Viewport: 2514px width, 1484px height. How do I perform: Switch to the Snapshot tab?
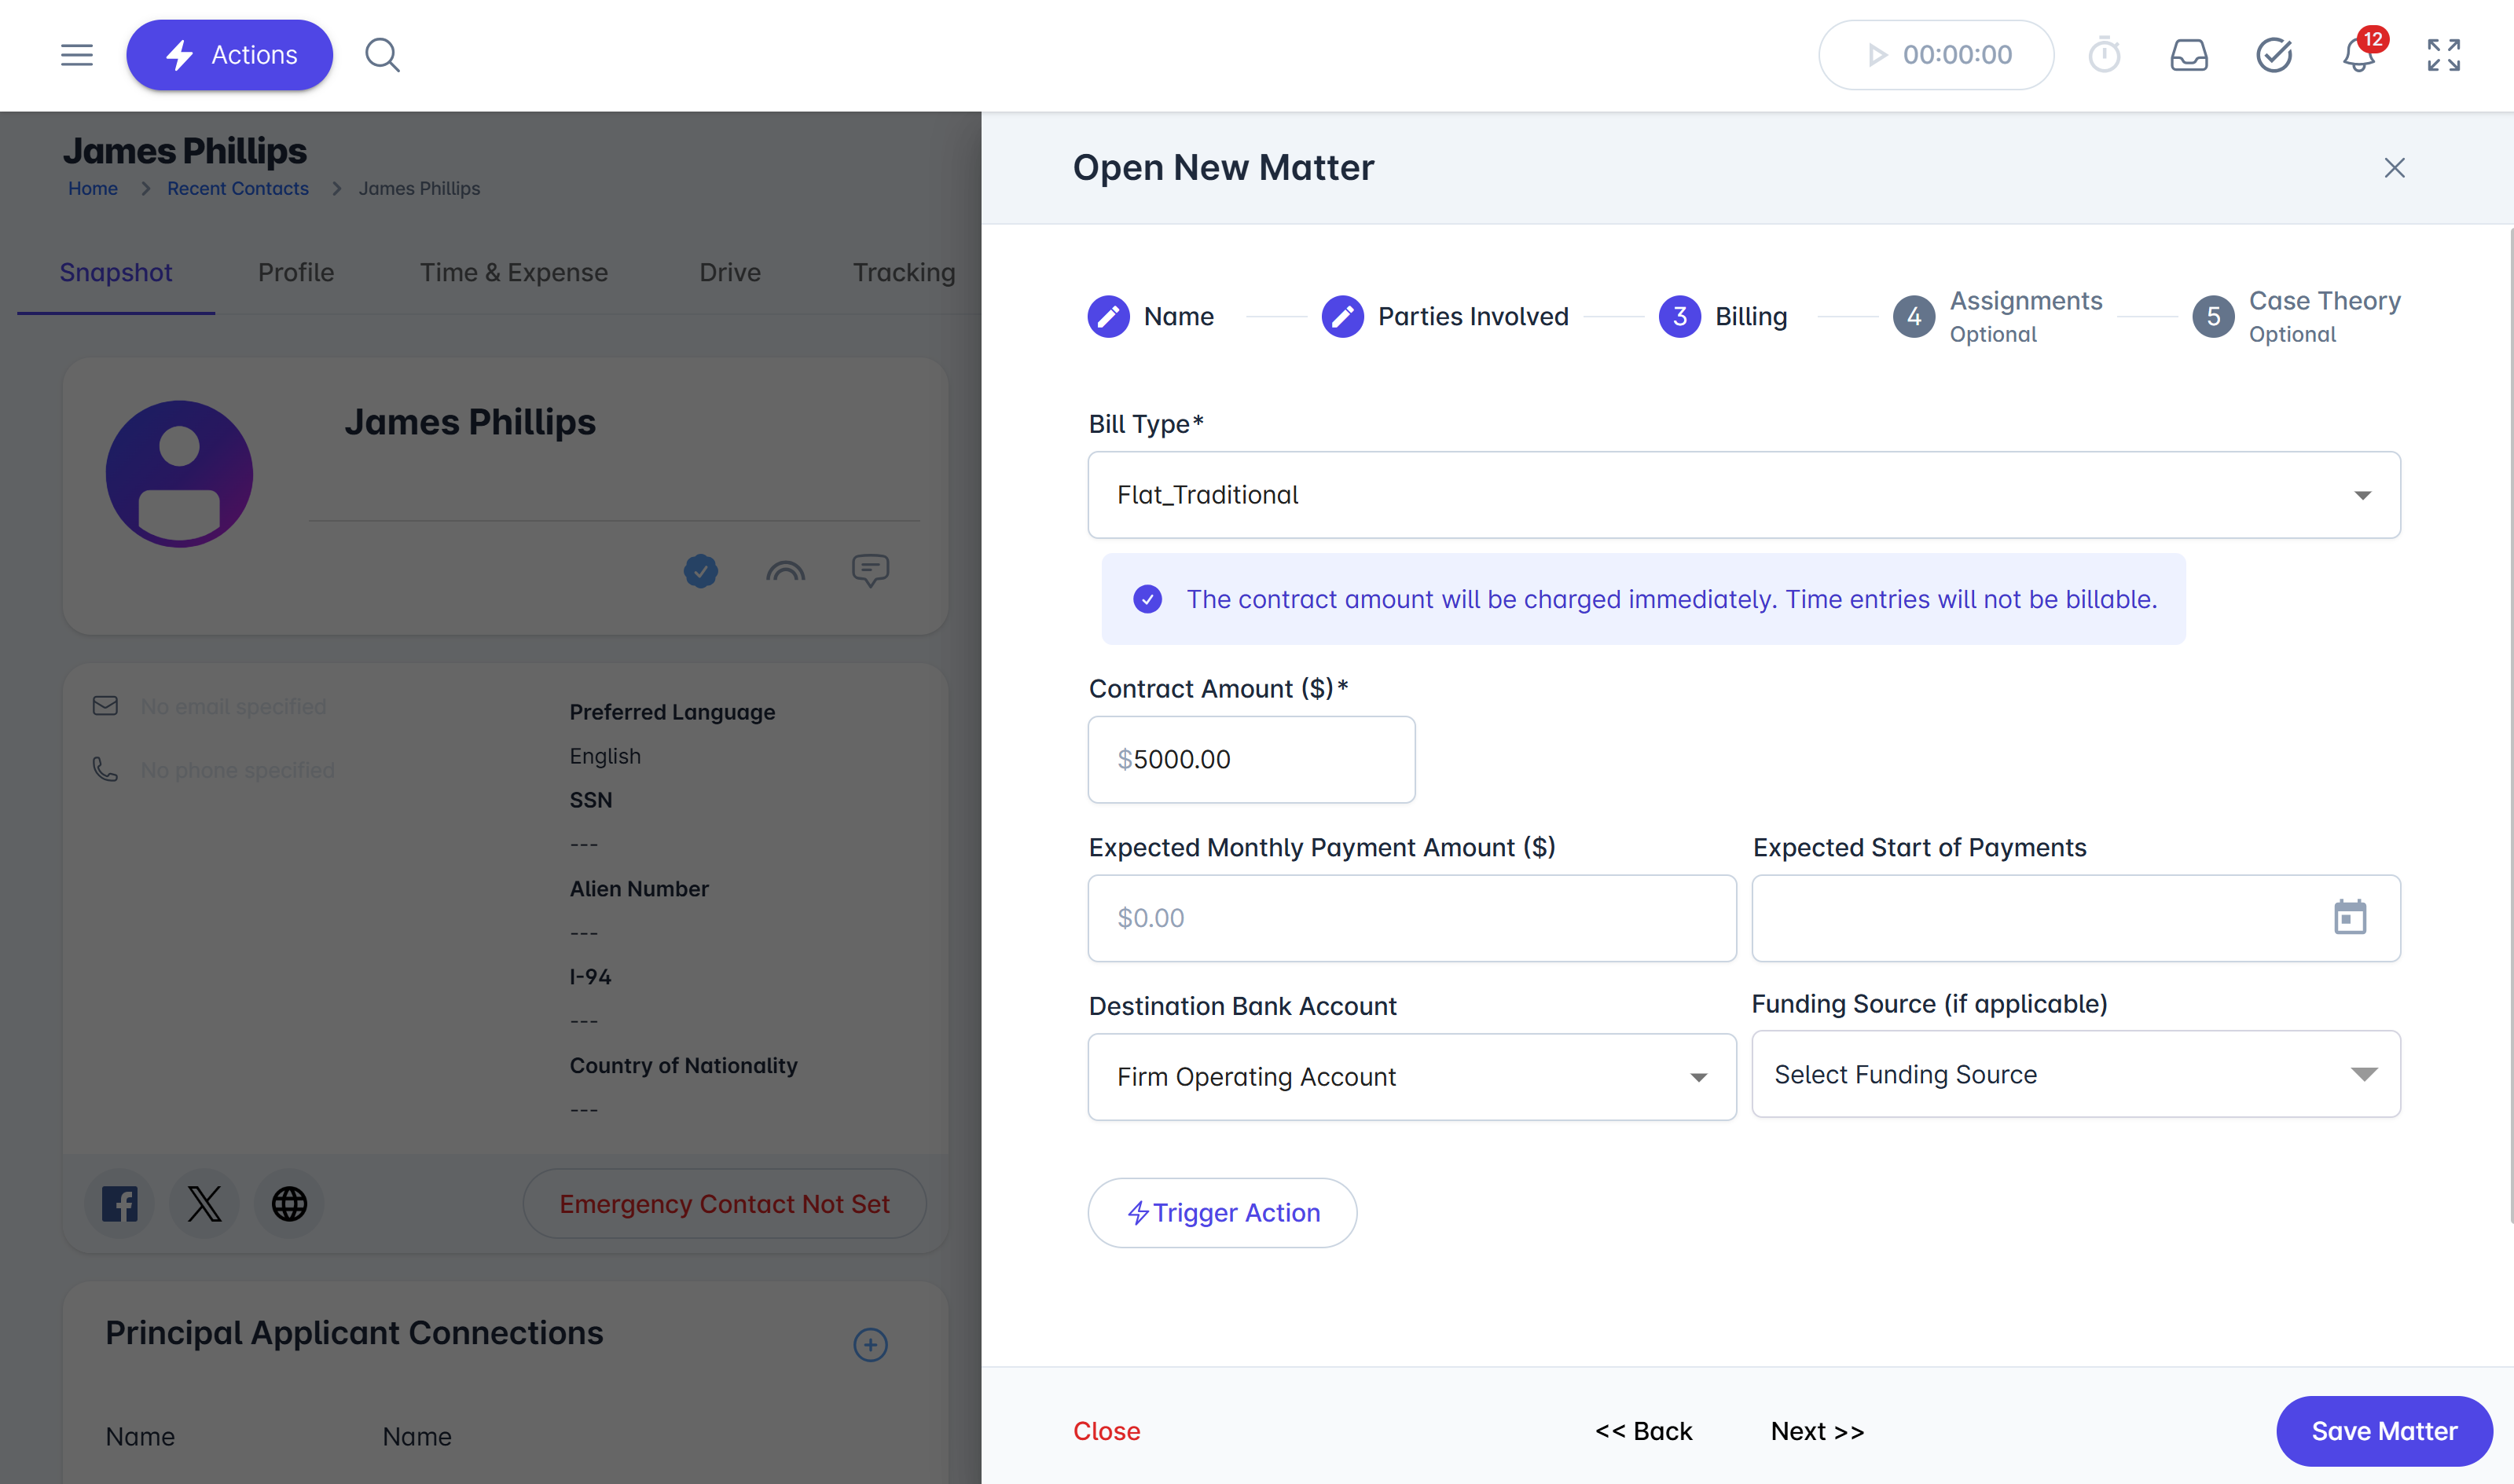pyautogui.click(x=116, y=272)
